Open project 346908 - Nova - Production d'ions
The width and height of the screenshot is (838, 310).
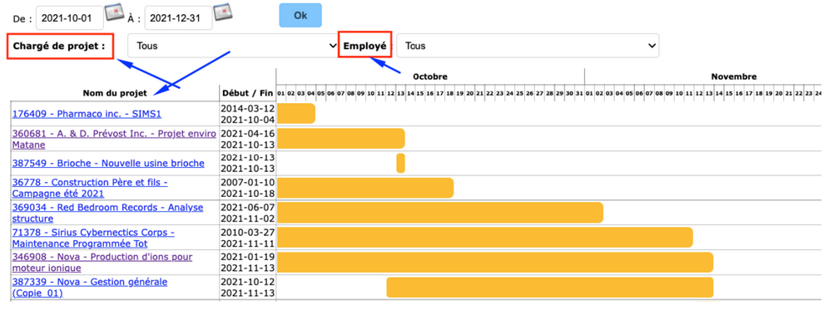pyautogui.click(x=102, y=263)
